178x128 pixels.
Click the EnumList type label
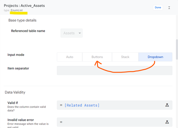(17, 10)
